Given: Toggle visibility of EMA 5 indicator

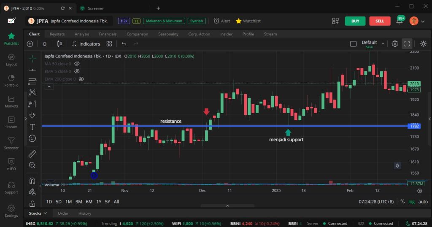Looking at the screenshot, I should point(77,71).
